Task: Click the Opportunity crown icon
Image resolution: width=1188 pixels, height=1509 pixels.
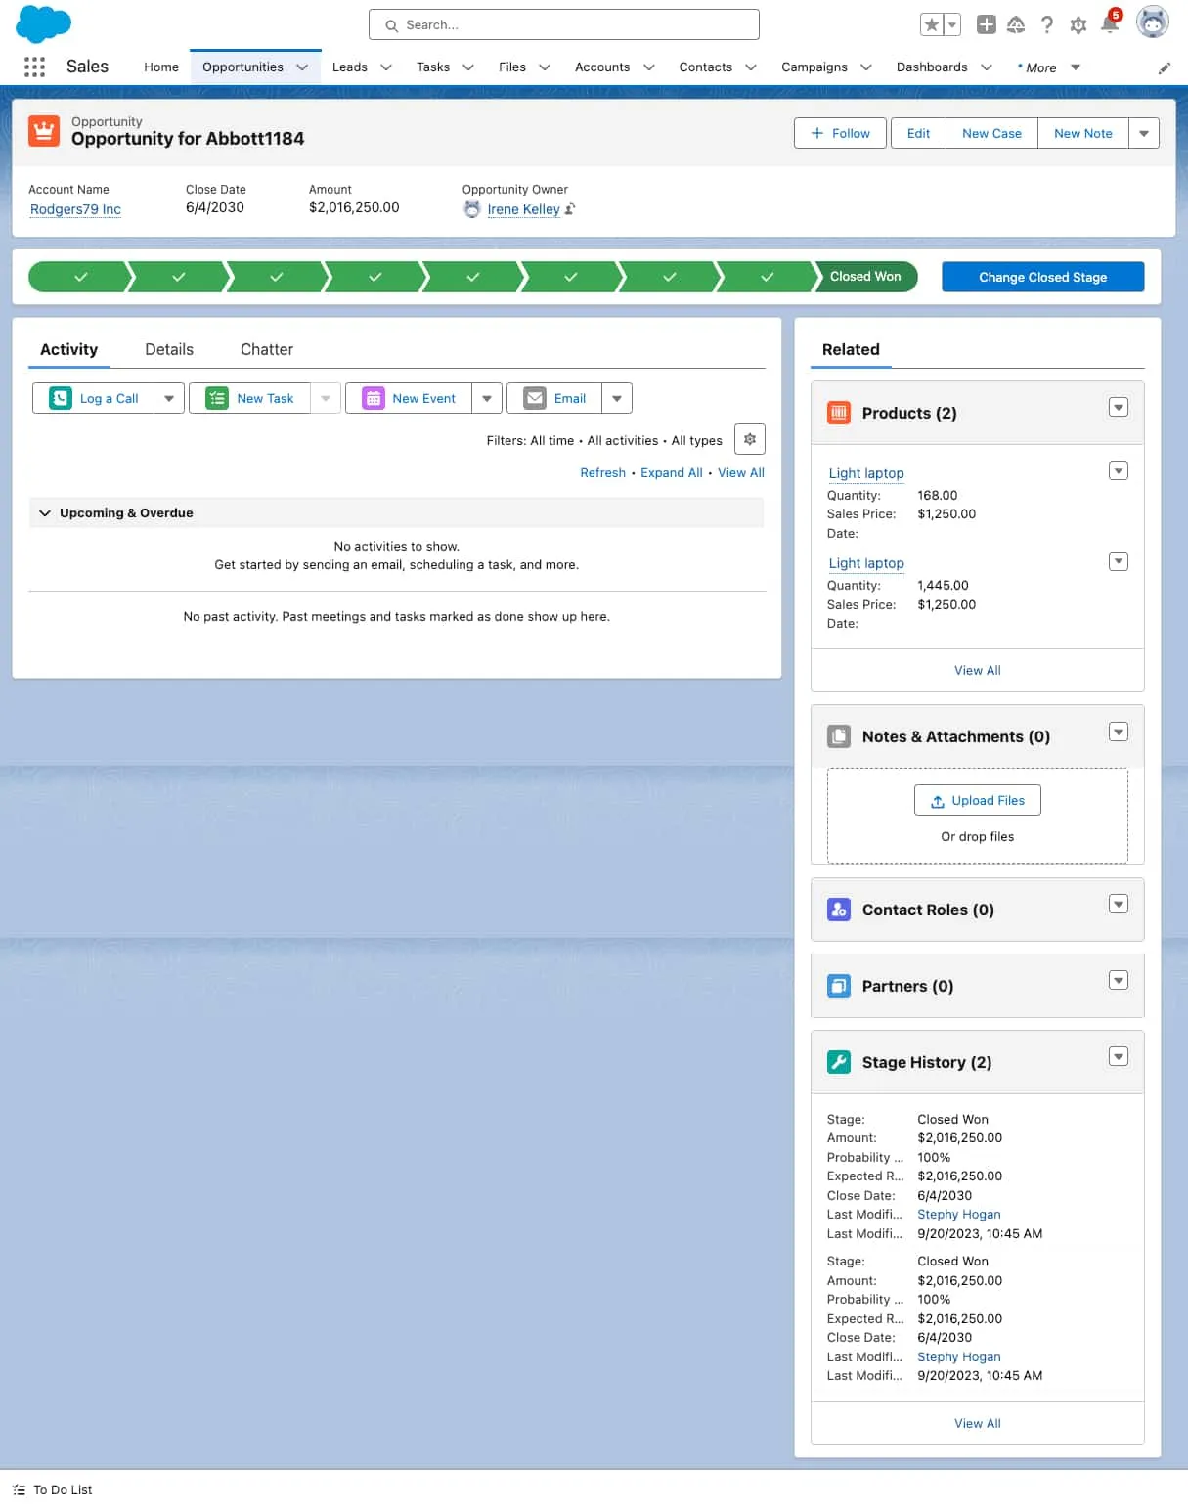Action: [x=44, y=130]
